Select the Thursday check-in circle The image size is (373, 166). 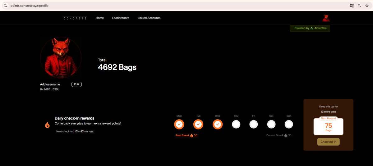(x=236, y=124)
